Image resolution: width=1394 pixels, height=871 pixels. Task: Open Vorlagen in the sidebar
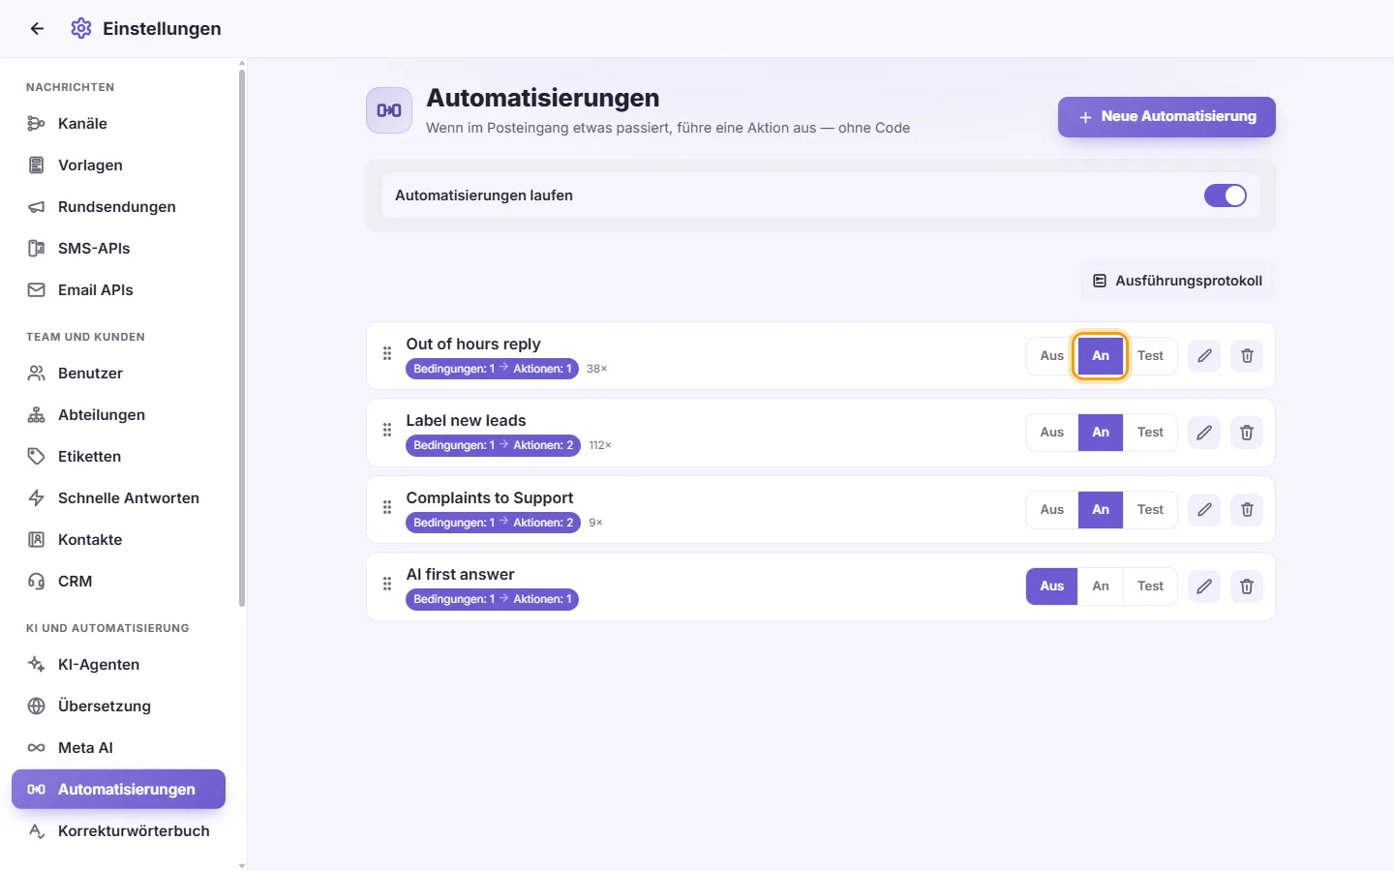click(118, 165)
